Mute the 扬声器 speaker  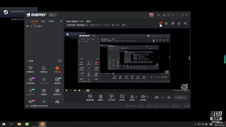143,98
